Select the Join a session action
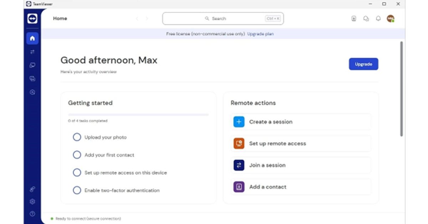428x224 pixels. coord(301,165)
